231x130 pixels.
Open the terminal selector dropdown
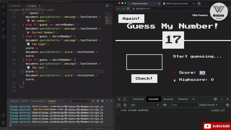(x=78, y=101)
